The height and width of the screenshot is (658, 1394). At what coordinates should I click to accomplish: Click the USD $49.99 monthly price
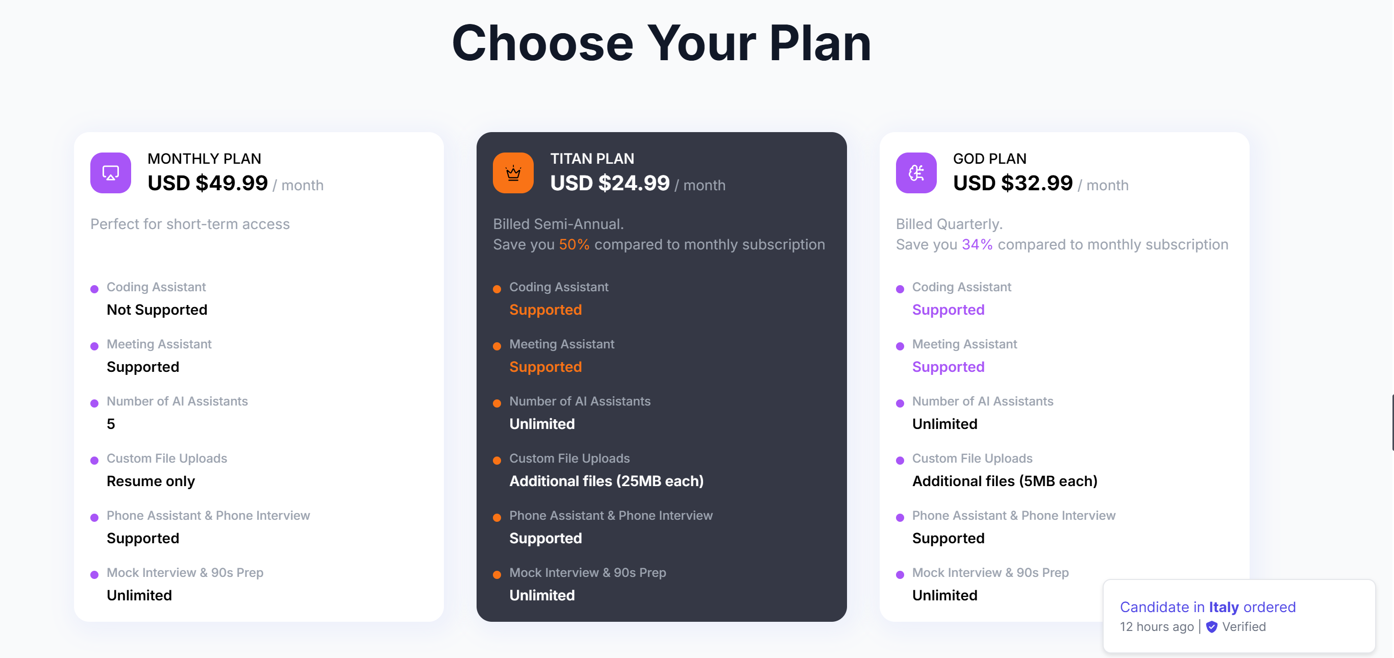pyautogui.click(x=207, y=184)
